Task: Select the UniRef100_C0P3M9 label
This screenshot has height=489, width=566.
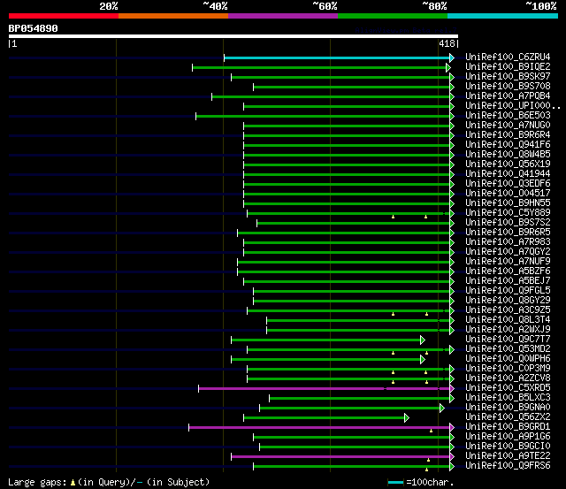Action: click(x=508, y=369)
